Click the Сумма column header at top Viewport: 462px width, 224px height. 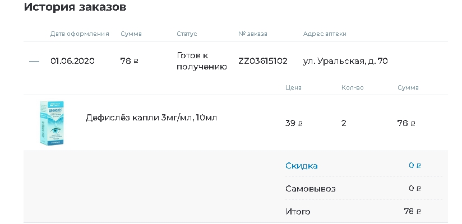(x=131, y=34)
